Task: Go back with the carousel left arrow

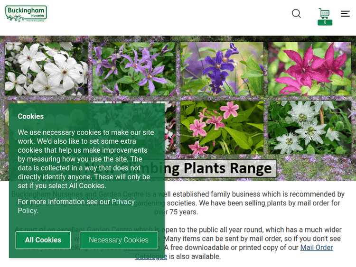Action: (6, 113)
